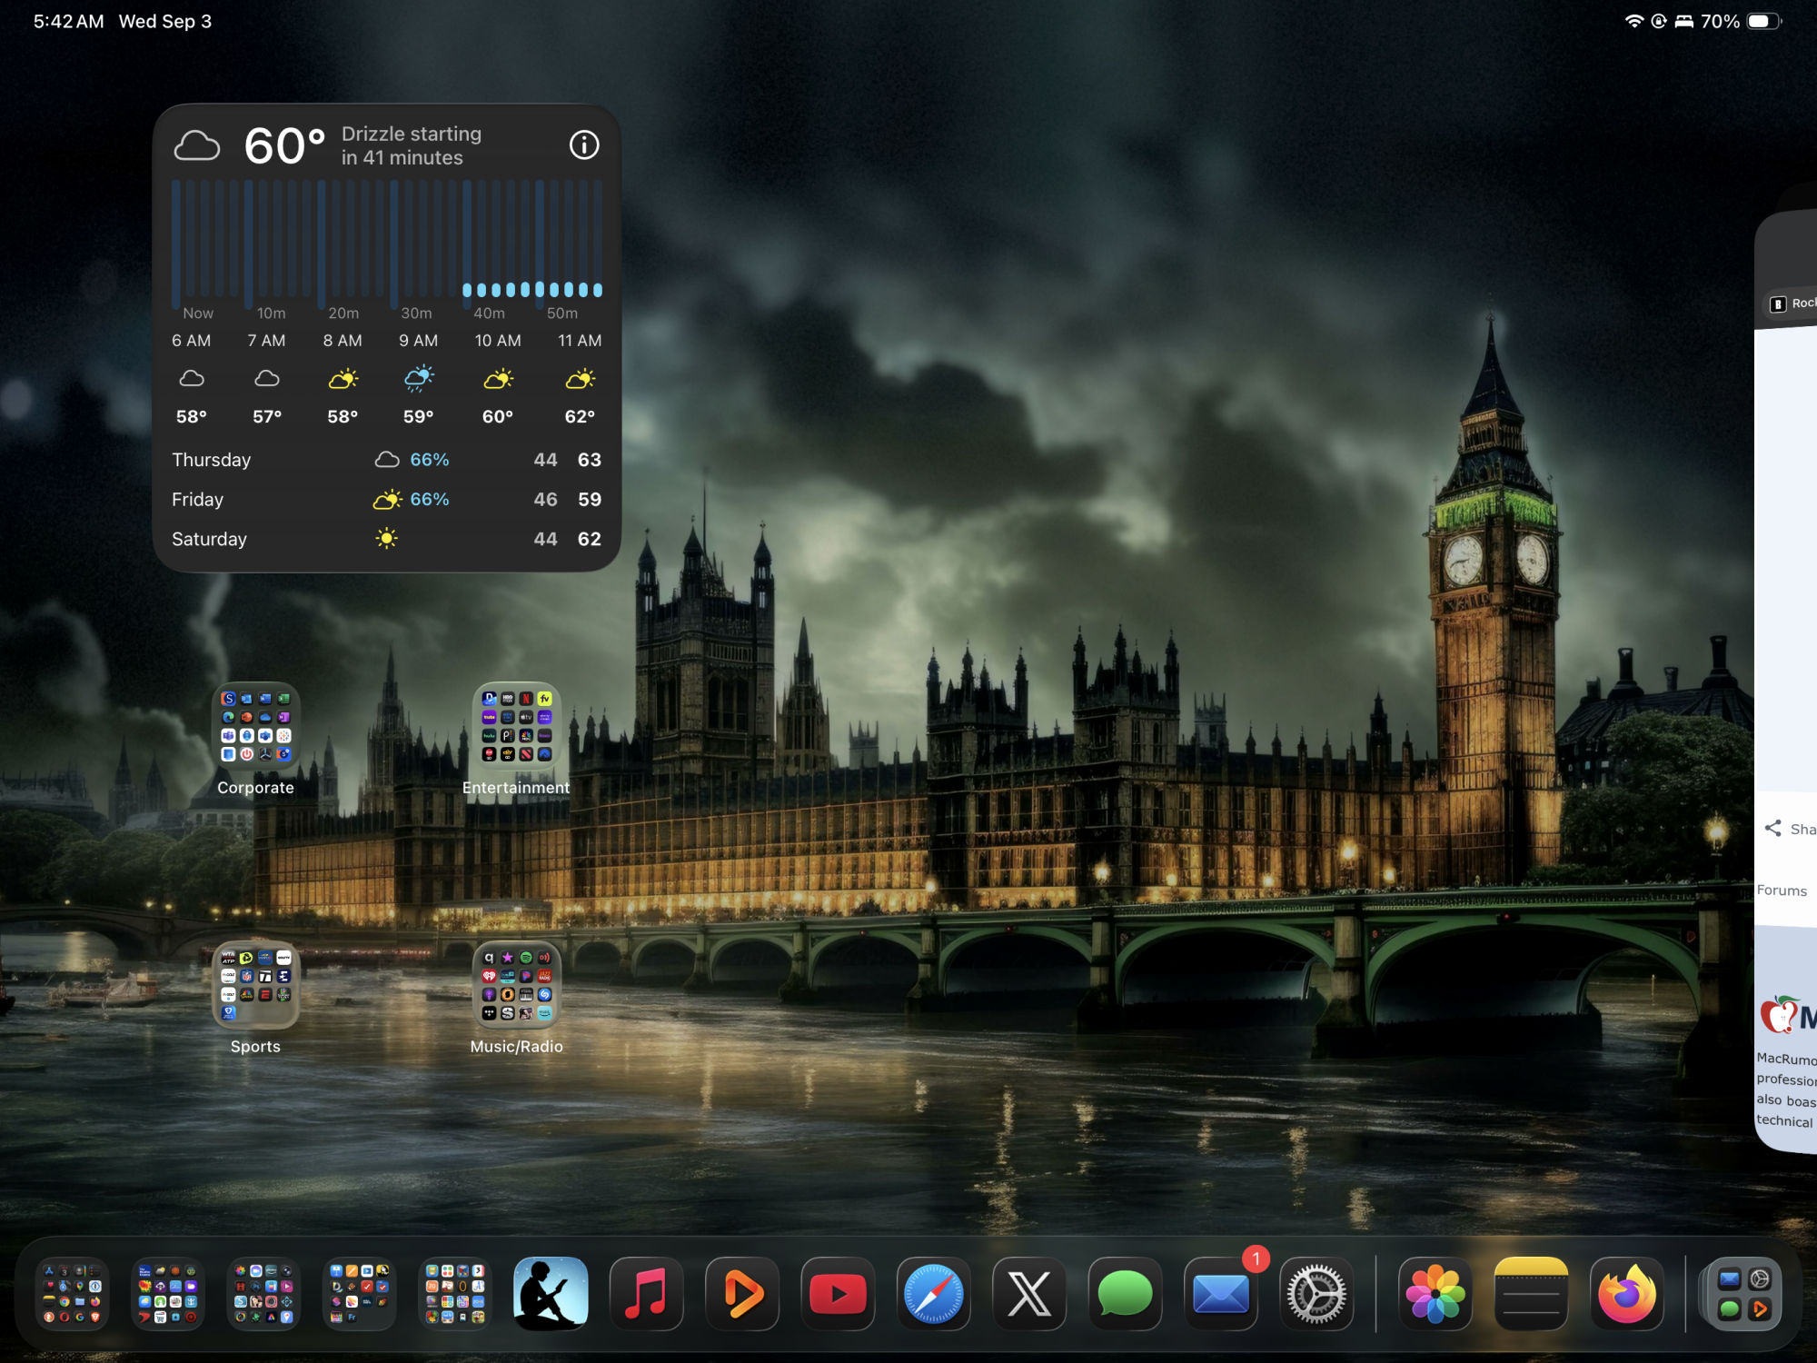
Task: Open the Music/Radio folder
Action: pos(516,985)
